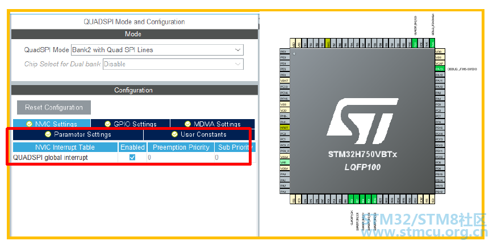Click the PE5 pin on the chip
The height and width of the screenshot is (245, 493).
pyautogui.click(x=285, y=69)
